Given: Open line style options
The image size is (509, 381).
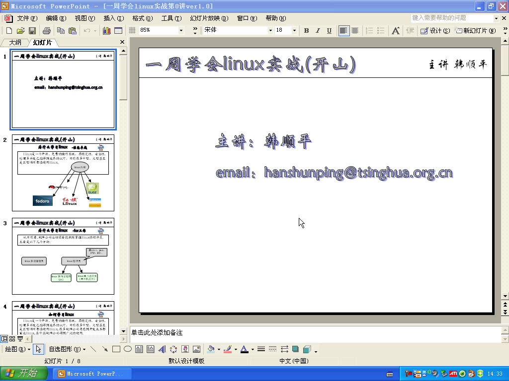Looking at the screenshot, I should [261, 349].
